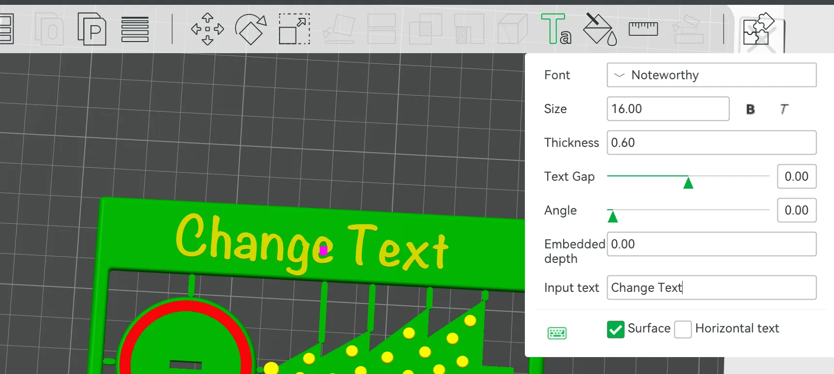Click the Seam Painting cube icon

[x=513, y=29]
